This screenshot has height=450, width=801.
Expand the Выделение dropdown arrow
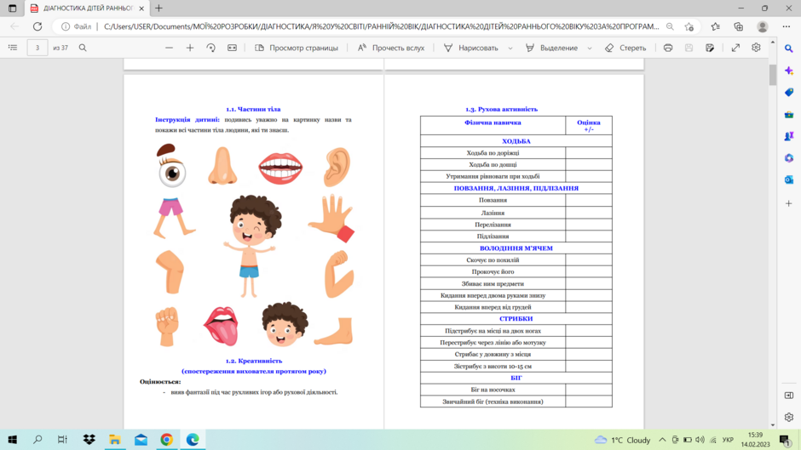(x=590, y=48)
